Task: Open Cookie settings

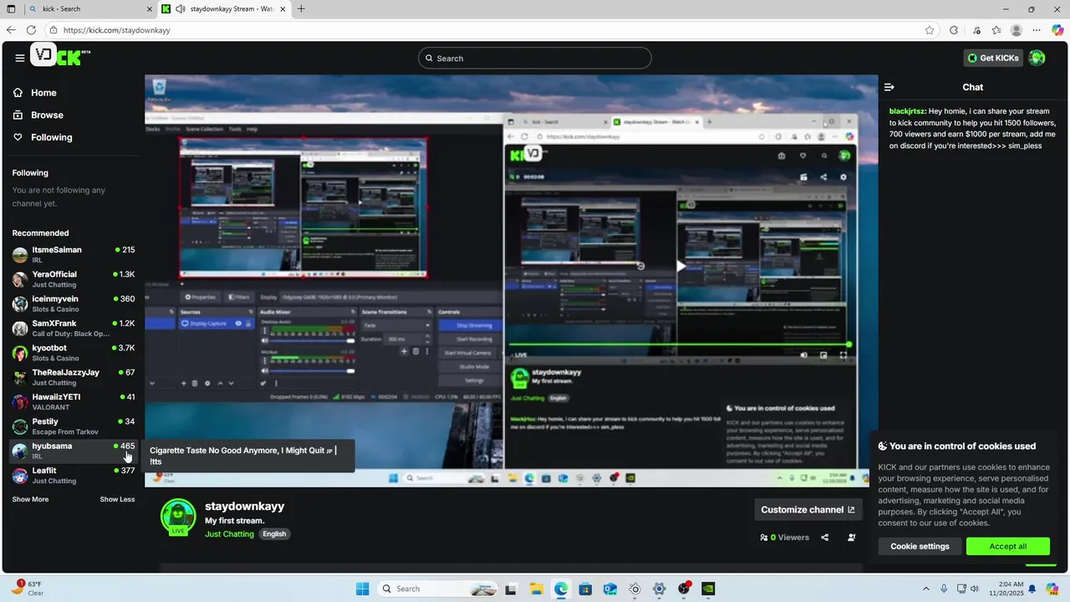Action: tap(920, 546)
